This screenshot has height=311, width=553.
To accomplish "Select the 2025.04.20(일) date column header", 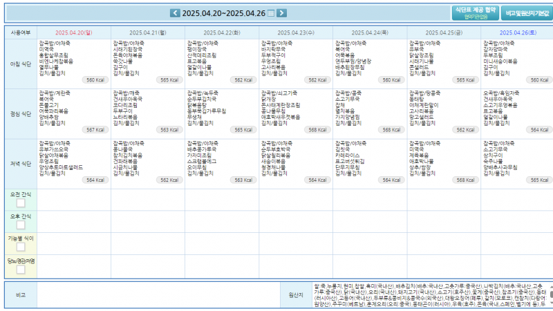I will click(x=74, y=32).
